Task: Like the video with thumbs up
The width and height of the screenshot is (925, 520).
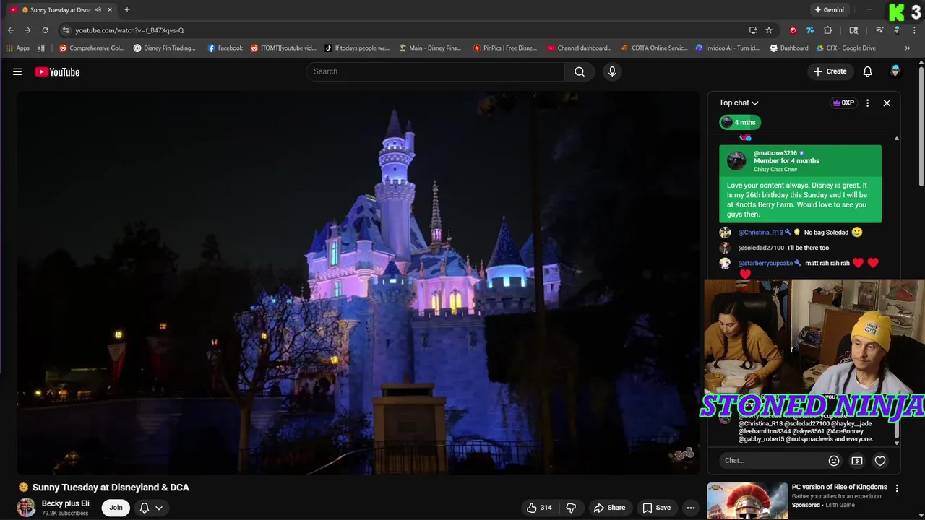Action: pyautogui.click(x=539, y=508)
